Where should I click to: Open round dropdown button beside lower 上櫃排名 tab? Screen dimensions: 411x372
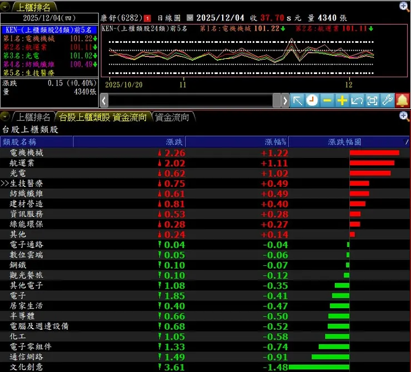coord(4,116)
